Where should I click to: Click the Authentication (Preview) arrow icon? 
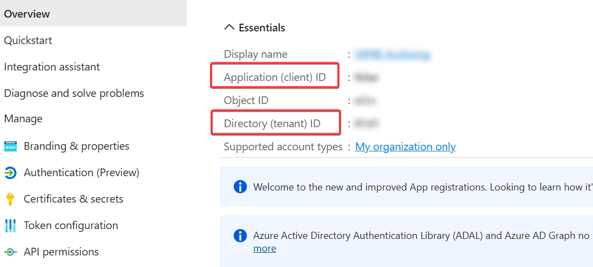[10, 173]
